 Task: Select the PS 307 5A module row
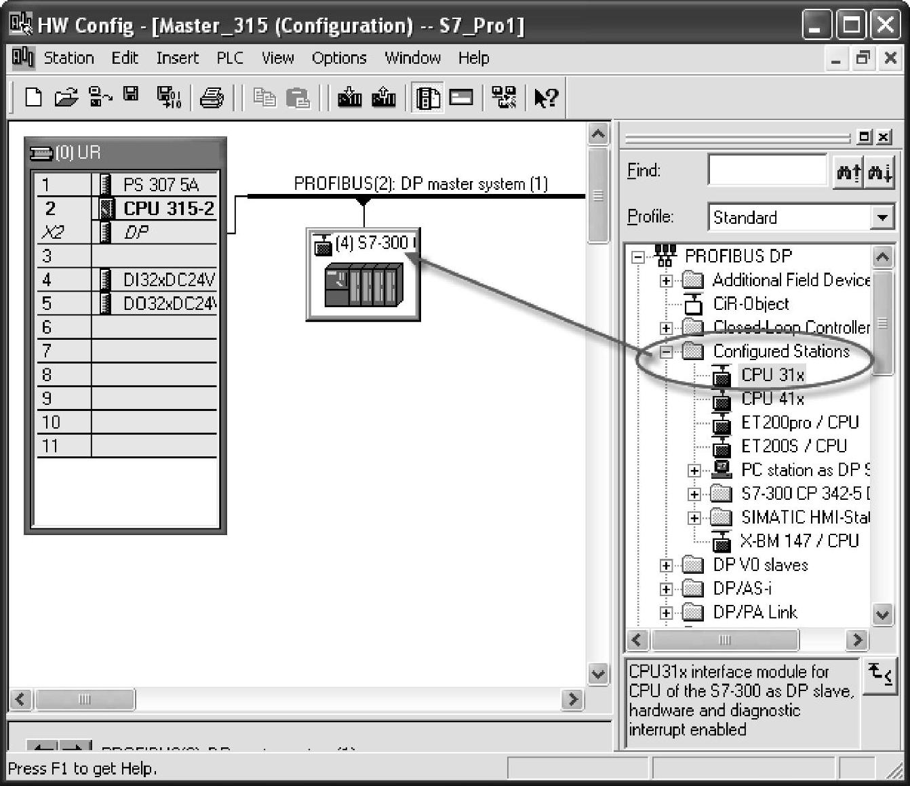(127, 184)
